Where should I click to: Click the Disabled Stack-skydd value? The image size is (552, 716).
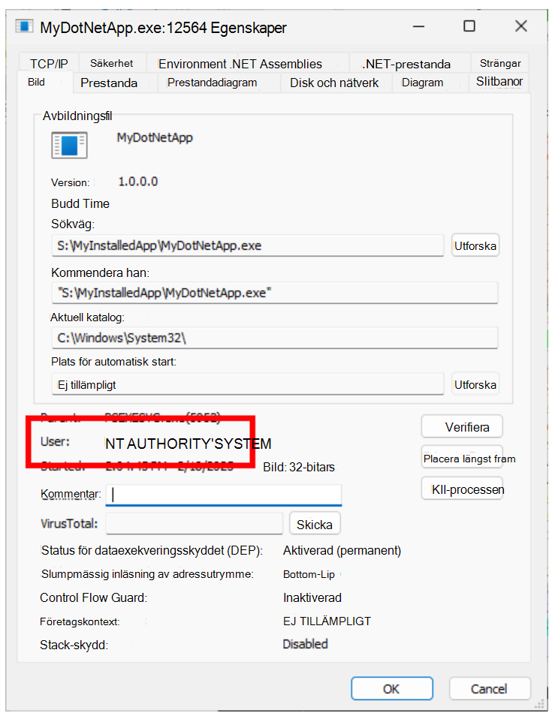(305, 644)
